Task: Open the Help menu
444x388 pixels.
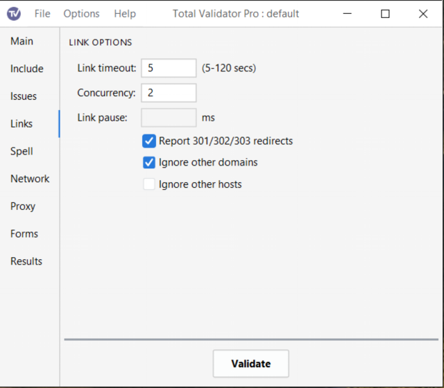Action: 125,14
